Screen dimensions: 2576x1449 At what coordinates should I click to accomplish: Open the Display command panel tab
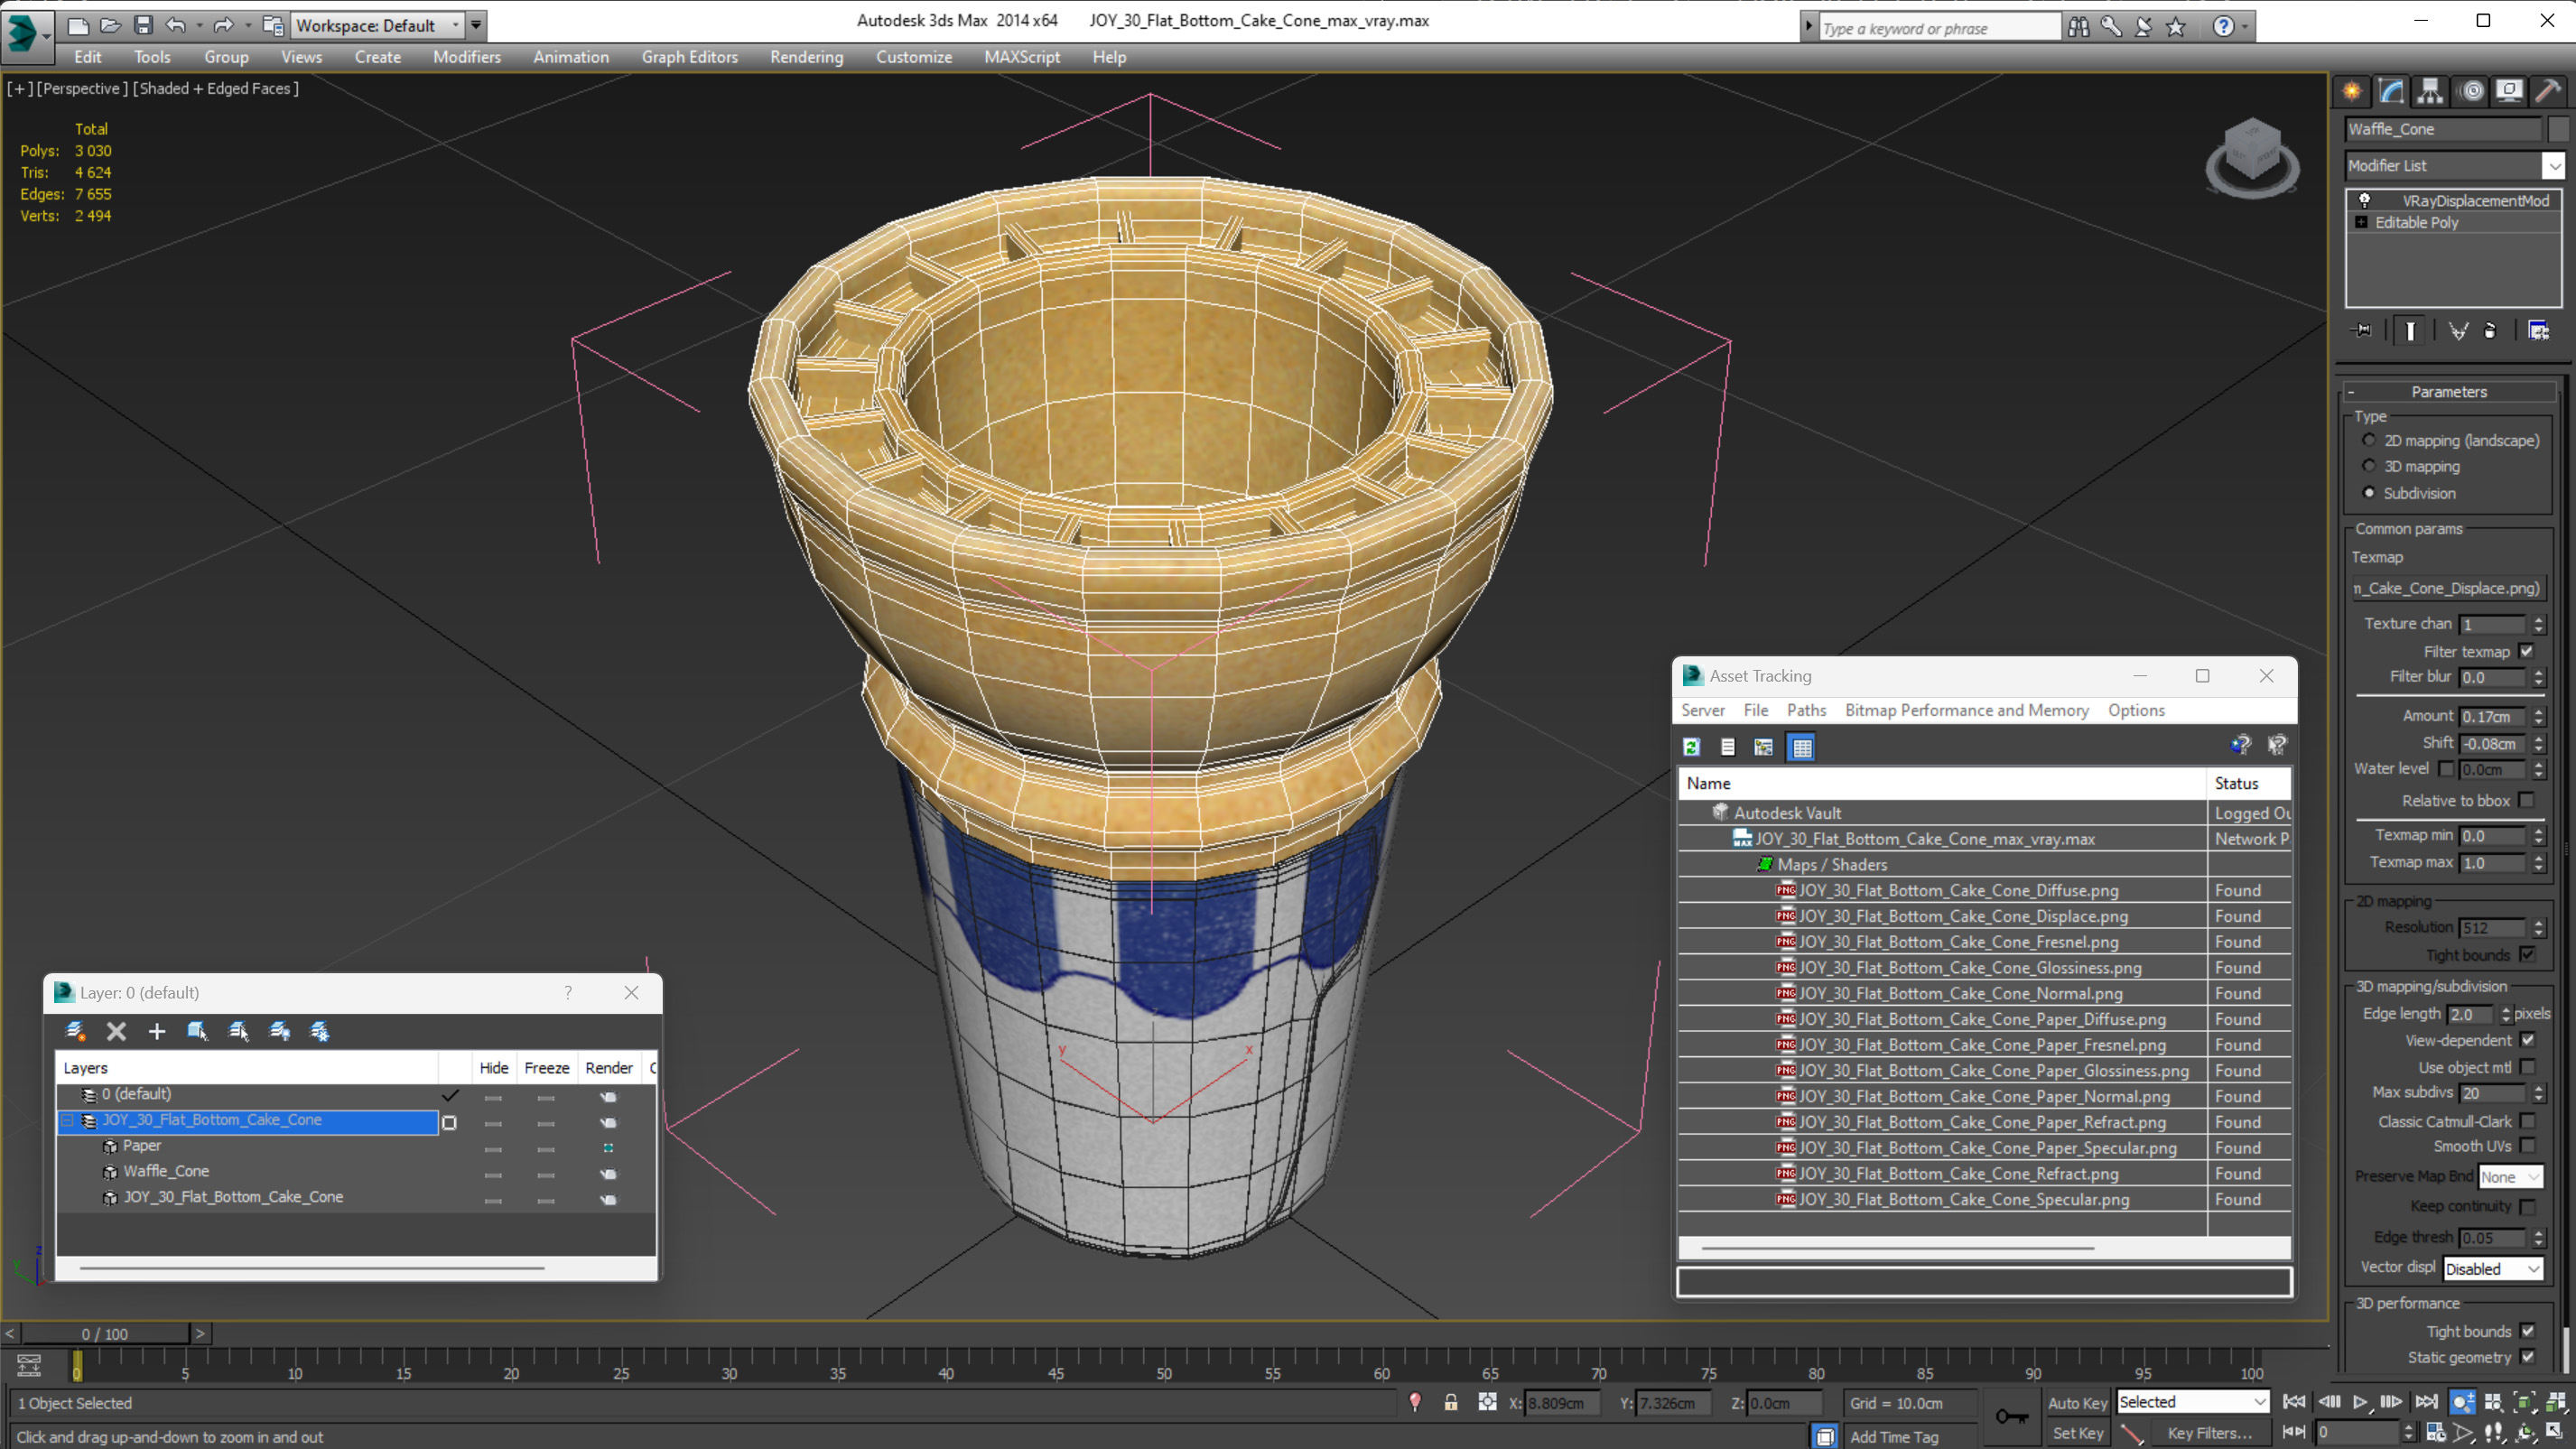pyautogui.click(x=2510, y=91)
